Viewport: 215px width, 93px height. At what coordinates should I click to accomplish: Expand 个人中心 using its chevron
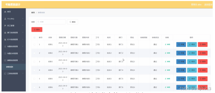(x=23, y=19)
